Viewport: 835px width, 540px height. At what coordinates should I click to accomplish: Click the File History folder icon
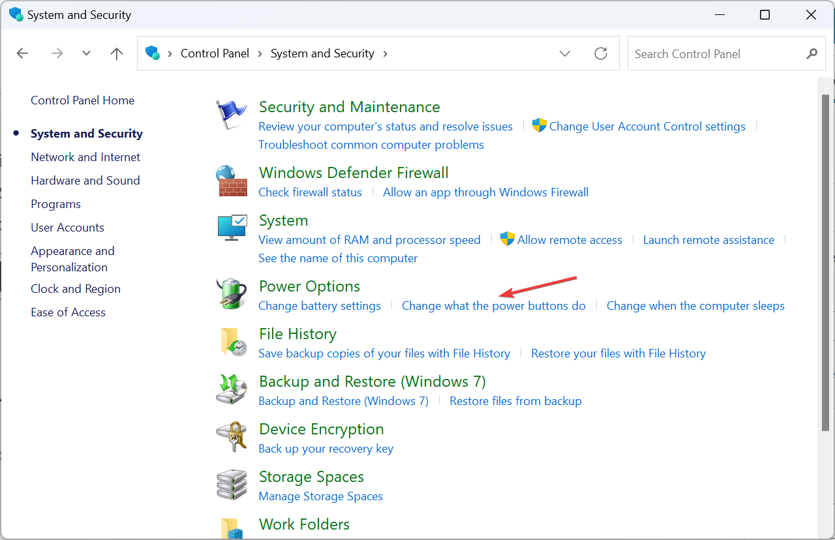(232, 342)
